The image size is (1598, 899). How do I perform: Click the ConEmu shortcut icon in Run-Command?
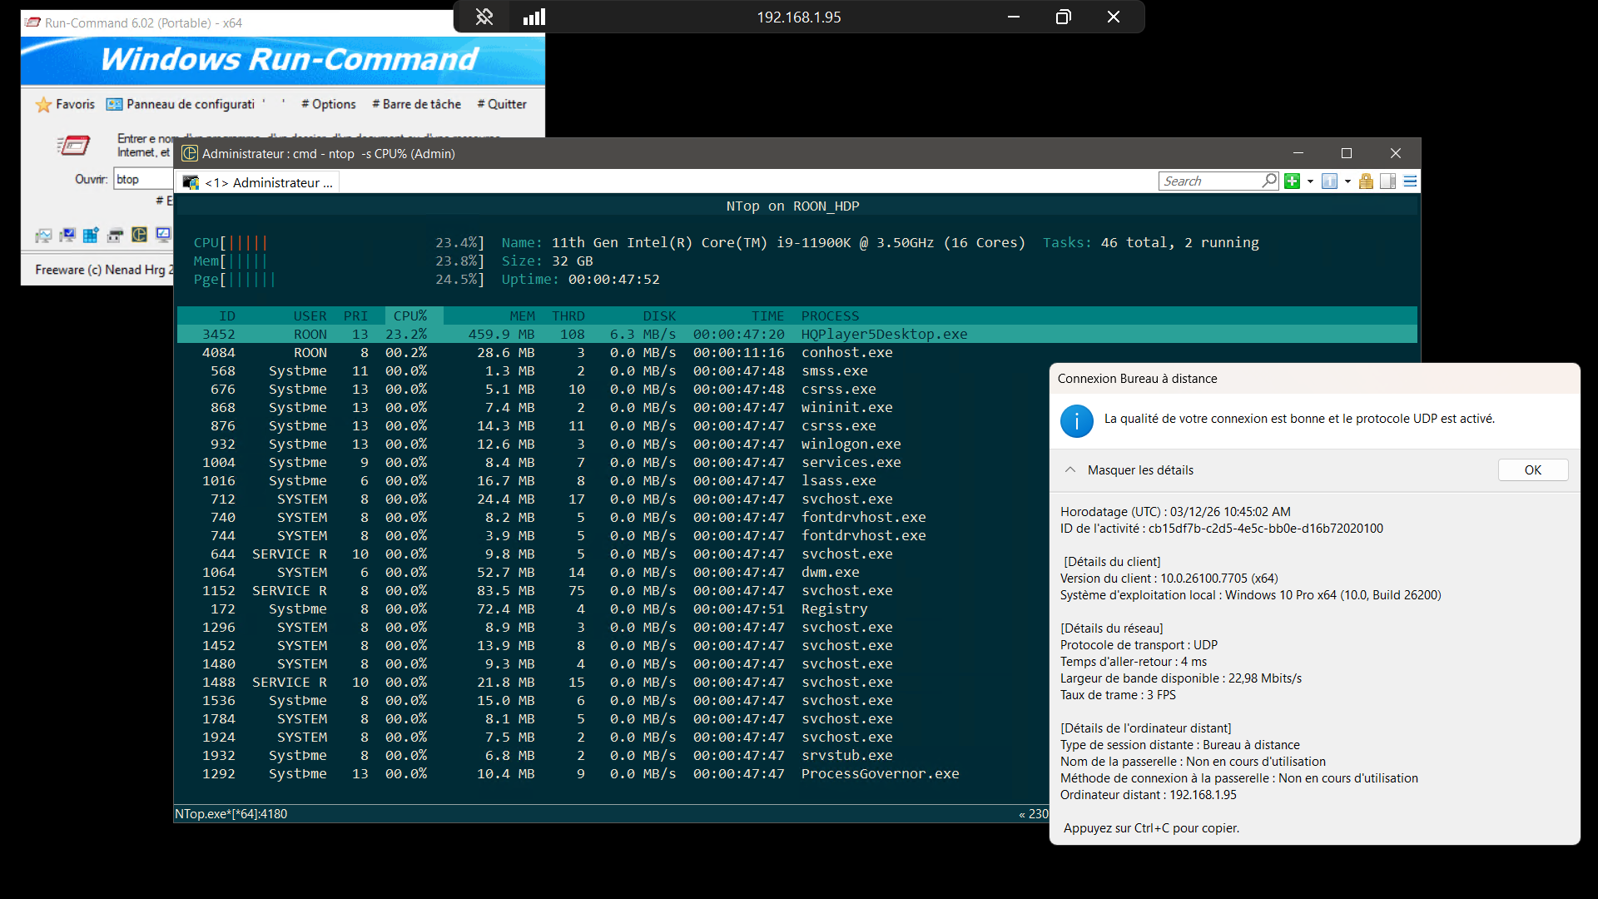(x=139, y=235)
